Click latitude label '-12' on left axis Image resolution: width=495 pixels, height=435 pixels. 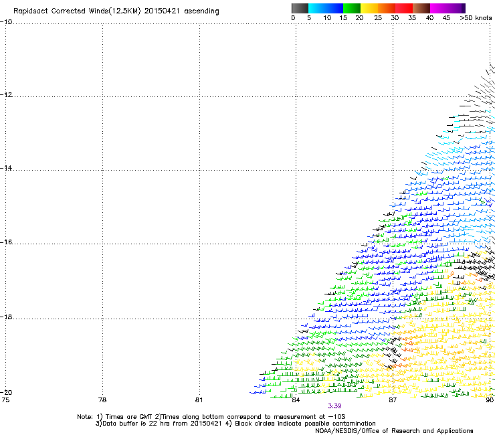[x=6, y=95]
